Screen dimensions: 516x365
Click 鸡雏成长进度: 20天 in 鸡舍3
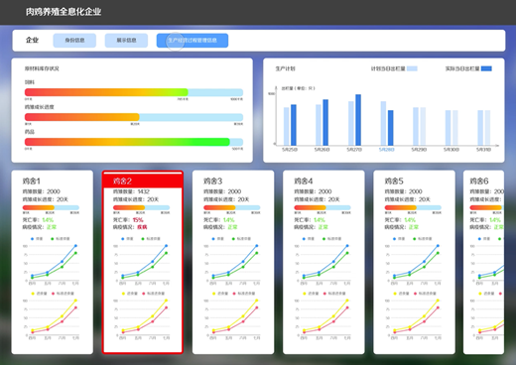pyautogui.click(x=226, y=199)
